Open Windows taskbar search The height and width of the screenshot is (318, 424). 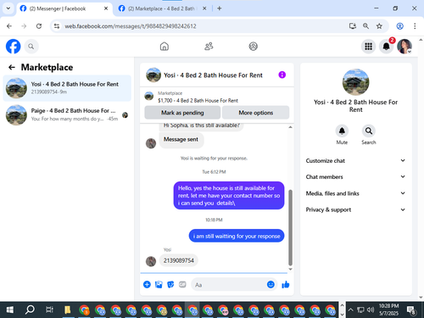[30, 310]
